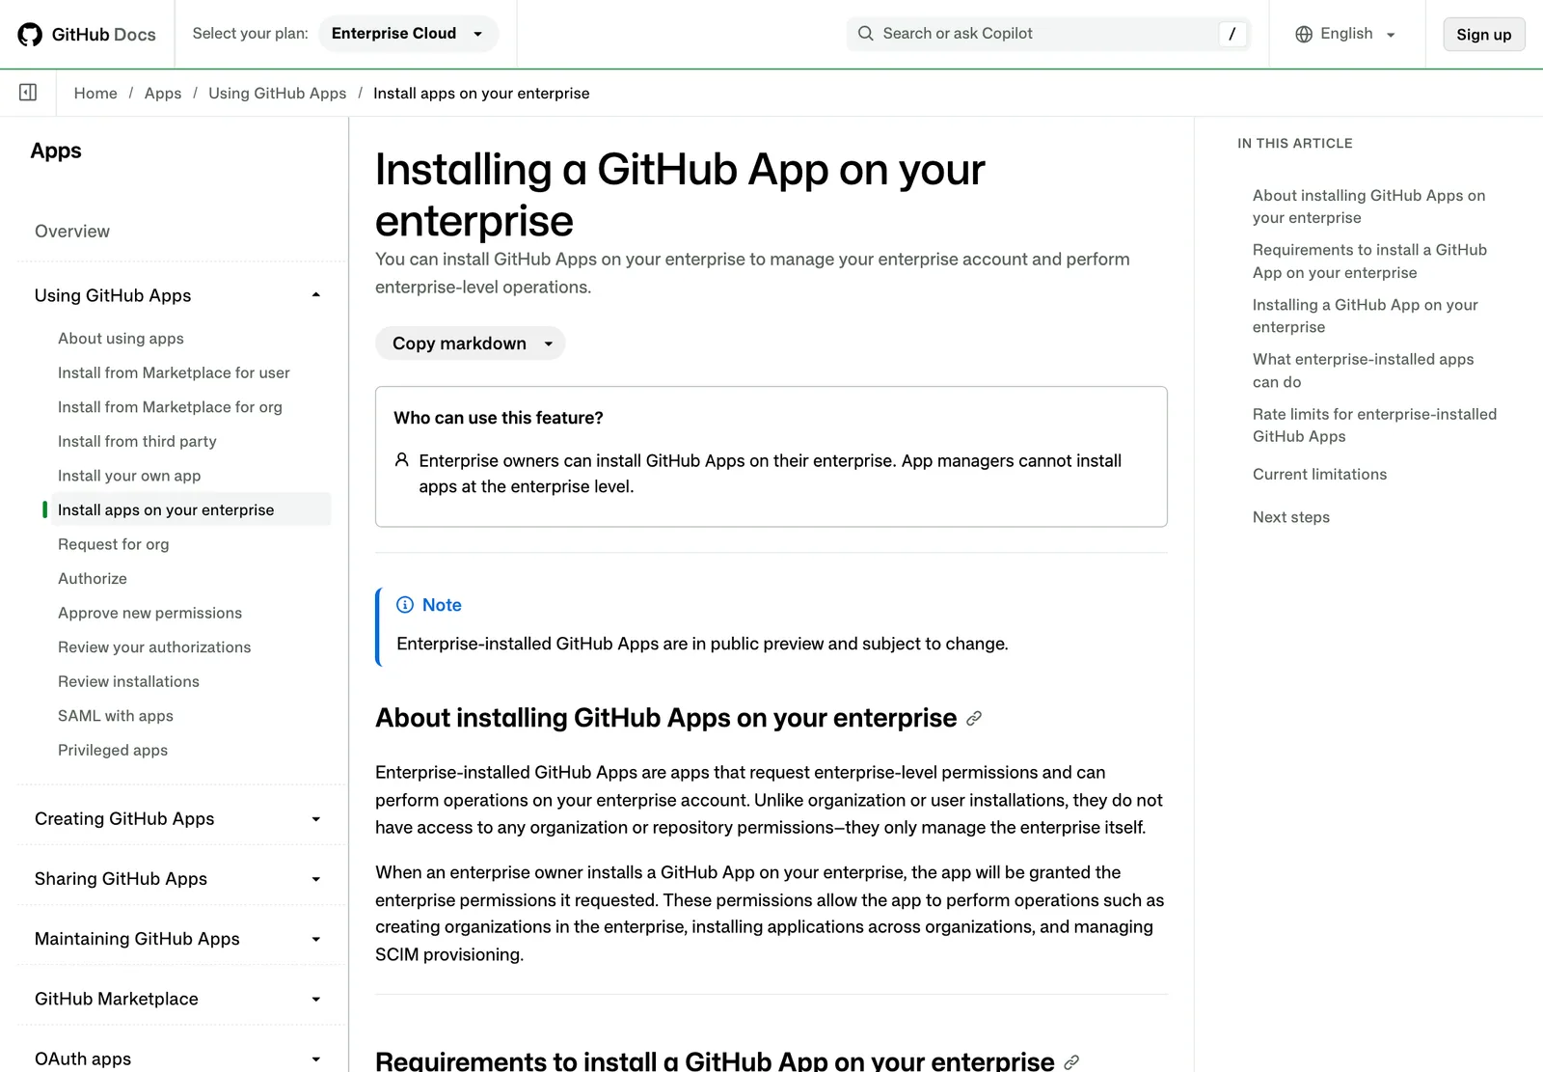This screenshot has width=1543, height=1072.
Task: Open the Copy markdown dropdown arrow
Action: (549, 344)
